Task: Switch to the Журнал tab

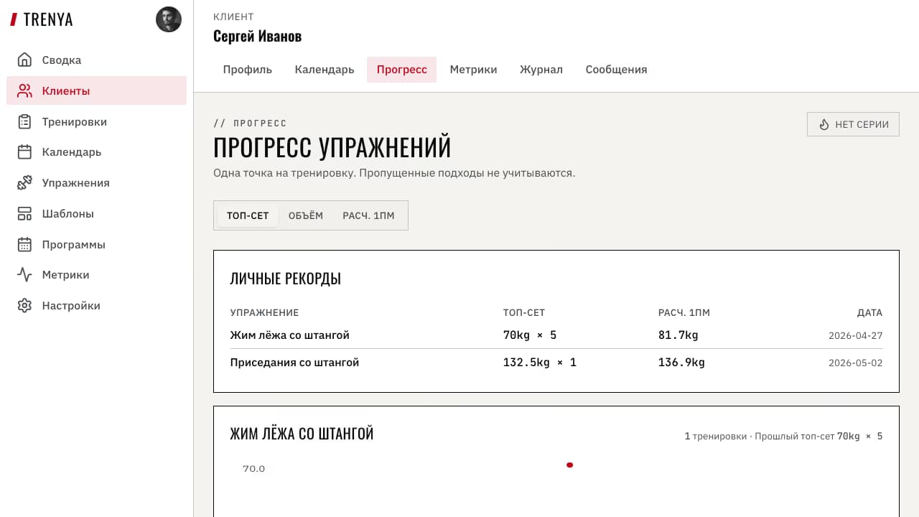Action: point(541,70)
